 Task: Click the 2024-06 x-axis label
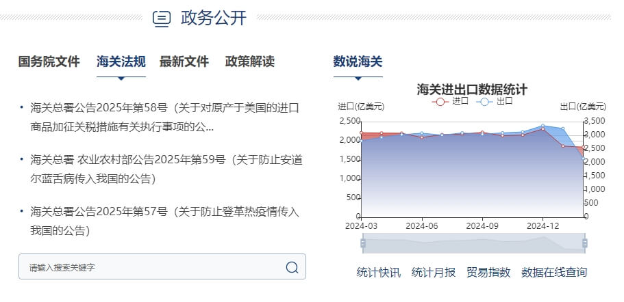pos(422,226)
